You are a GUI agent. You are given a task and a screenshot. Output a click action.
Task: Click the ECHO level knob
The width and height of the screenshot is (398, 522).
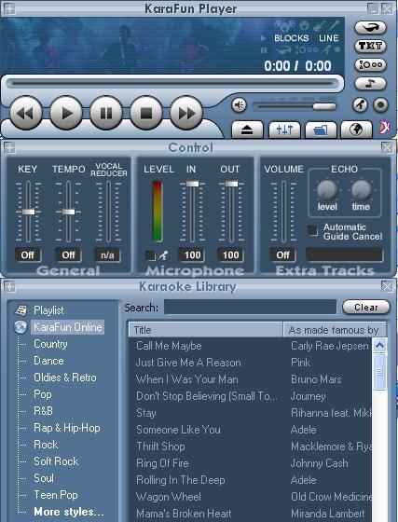327,190
